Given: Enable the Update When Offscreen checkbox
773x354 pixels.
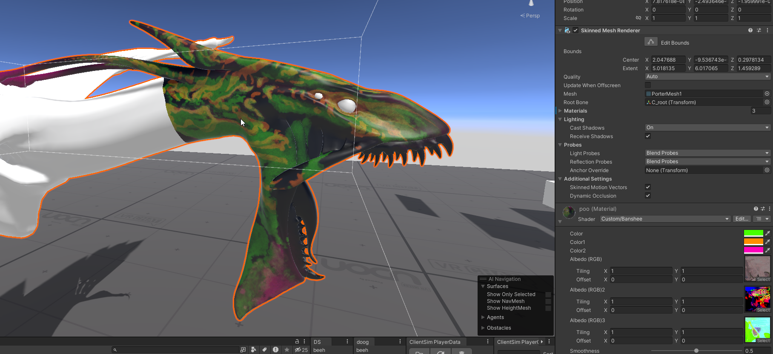Looking at the screenshot, I should (x=648, y=85).
